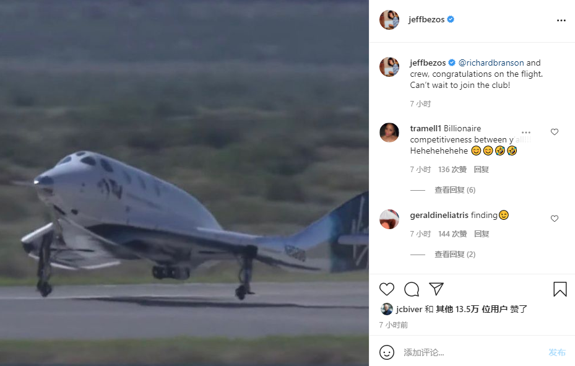575x366 pixels.
Task: Reply to geraldineliatris's comment
Action: pyautogui.click(x=481, y=234)
